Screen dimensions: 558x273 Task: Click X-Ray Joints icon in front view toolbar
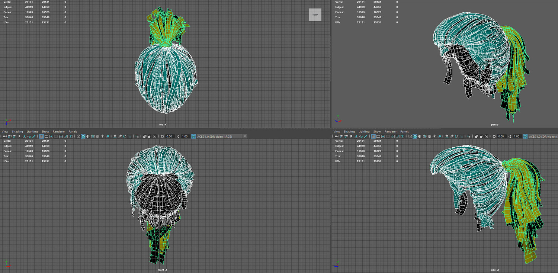(x=154, y=136)
